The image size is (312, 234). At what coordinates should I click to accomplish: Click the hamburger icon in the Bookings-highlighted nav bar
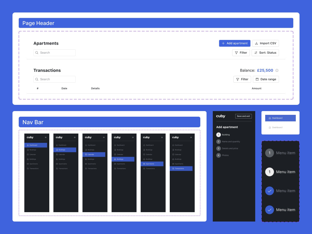[75, 137]
